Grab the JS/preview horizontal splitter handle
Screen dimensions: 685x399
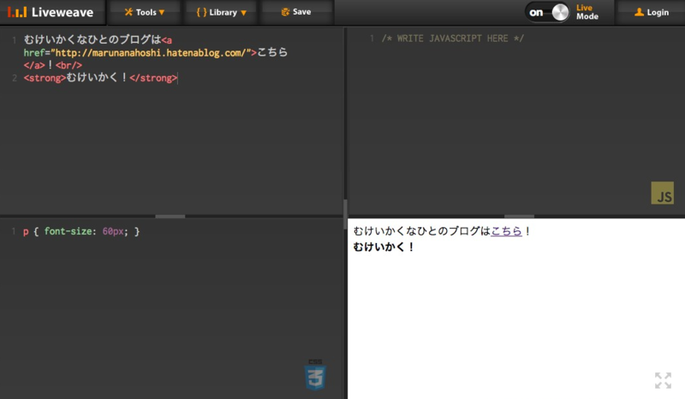(519, 217)
